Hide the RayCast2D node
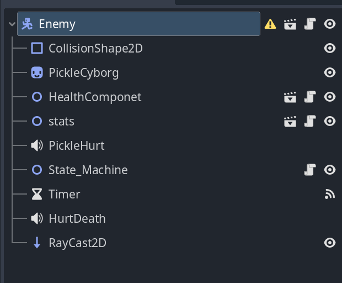This screenshot has width=342, height=283. pyautogui.click(x=330, y=243)
